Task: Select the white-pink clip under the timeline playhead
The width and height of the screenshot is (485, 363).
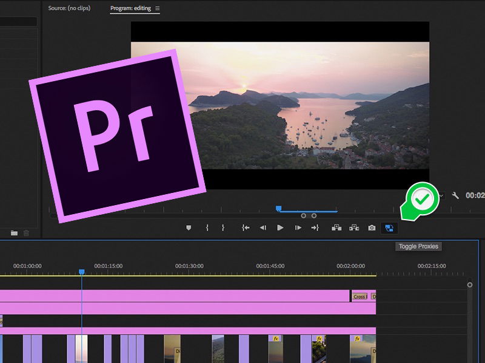Action: click(x=82, y=349)
